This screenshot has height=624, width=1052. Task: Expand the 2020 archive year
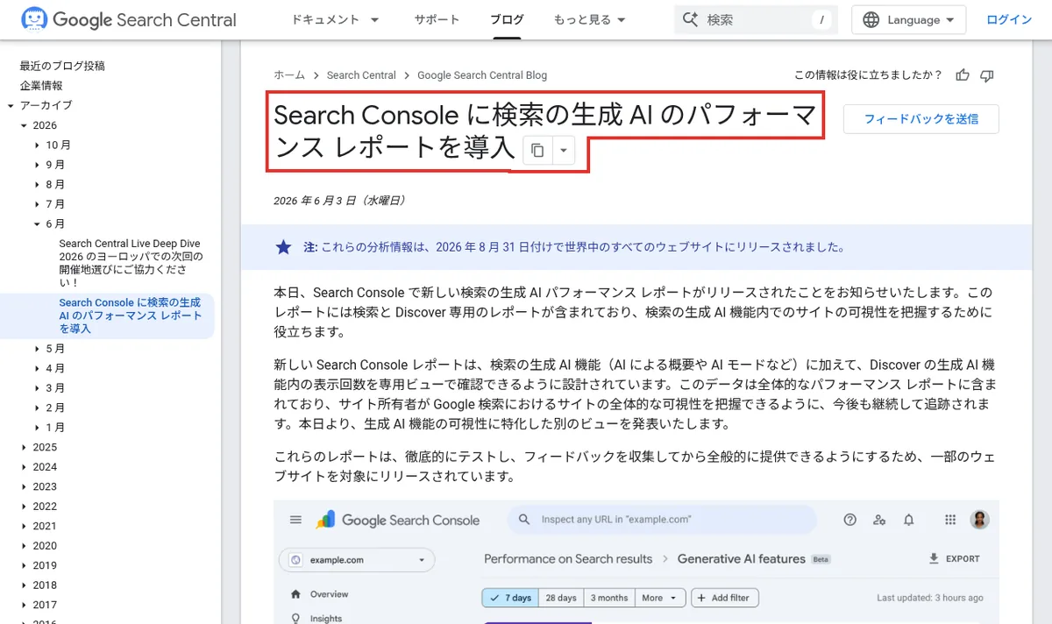click(x=24, y=546)
